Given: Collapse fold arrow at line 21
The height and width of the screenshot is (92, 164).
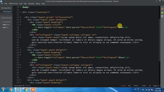Looking at the screenshot, I should pyautogui.click(x=20, y=35).
